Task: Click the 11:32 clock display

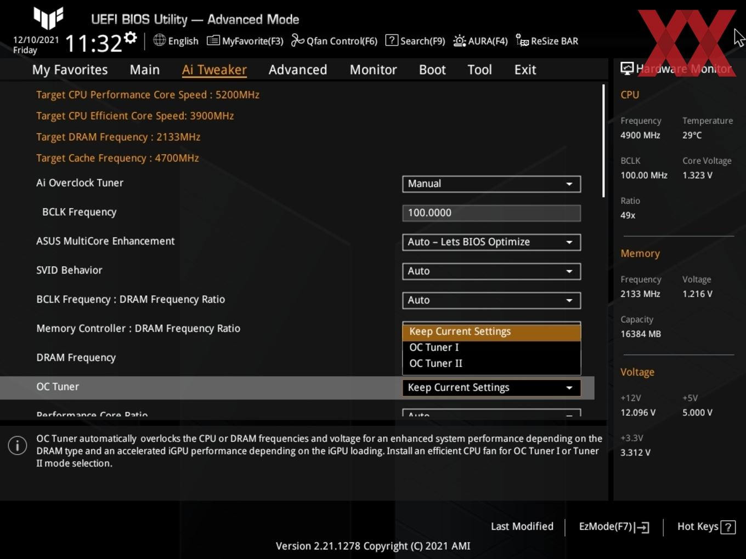Action: [x=93, y=43]
